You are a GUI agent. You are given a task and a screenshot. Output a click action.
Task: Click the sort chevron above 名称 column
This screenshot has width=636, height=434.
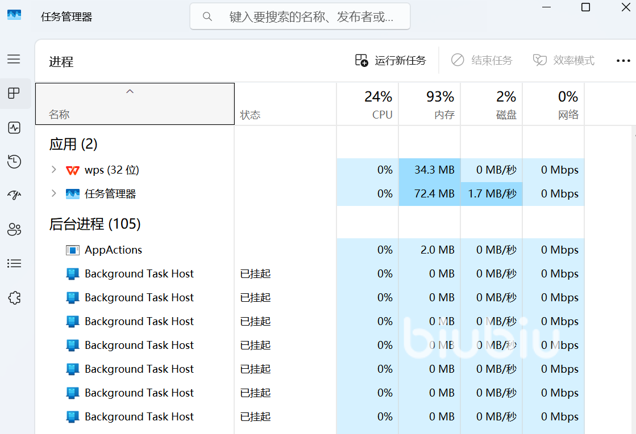[x=130, y=91]
